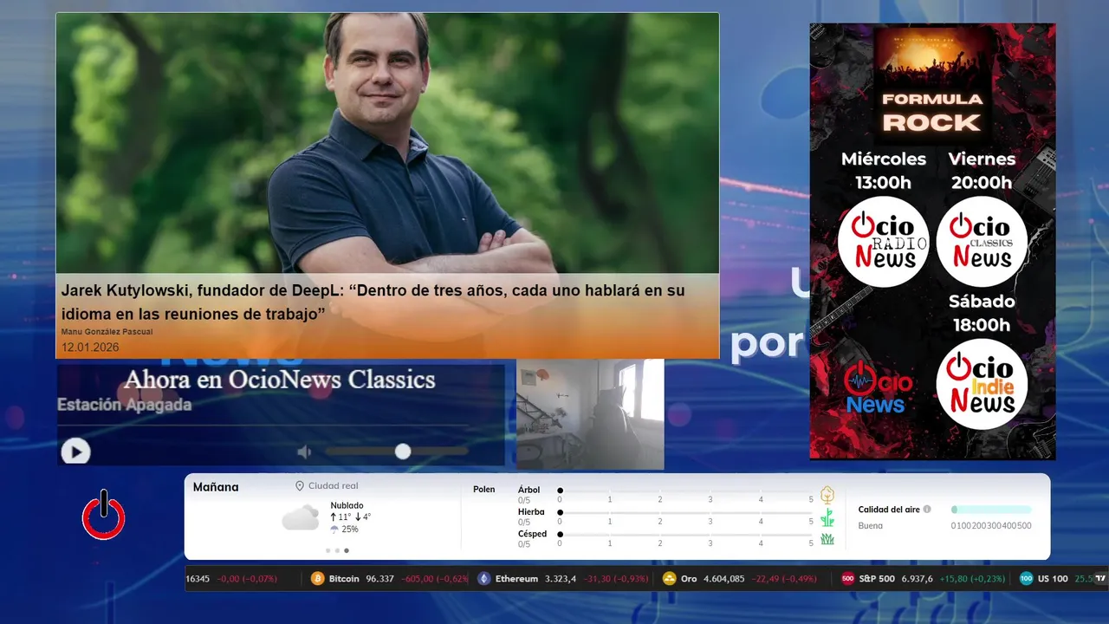This screenshot has width=1109, height=624.
Task: Click the Árbol pollen tree icon
Action: click(827, 495)
